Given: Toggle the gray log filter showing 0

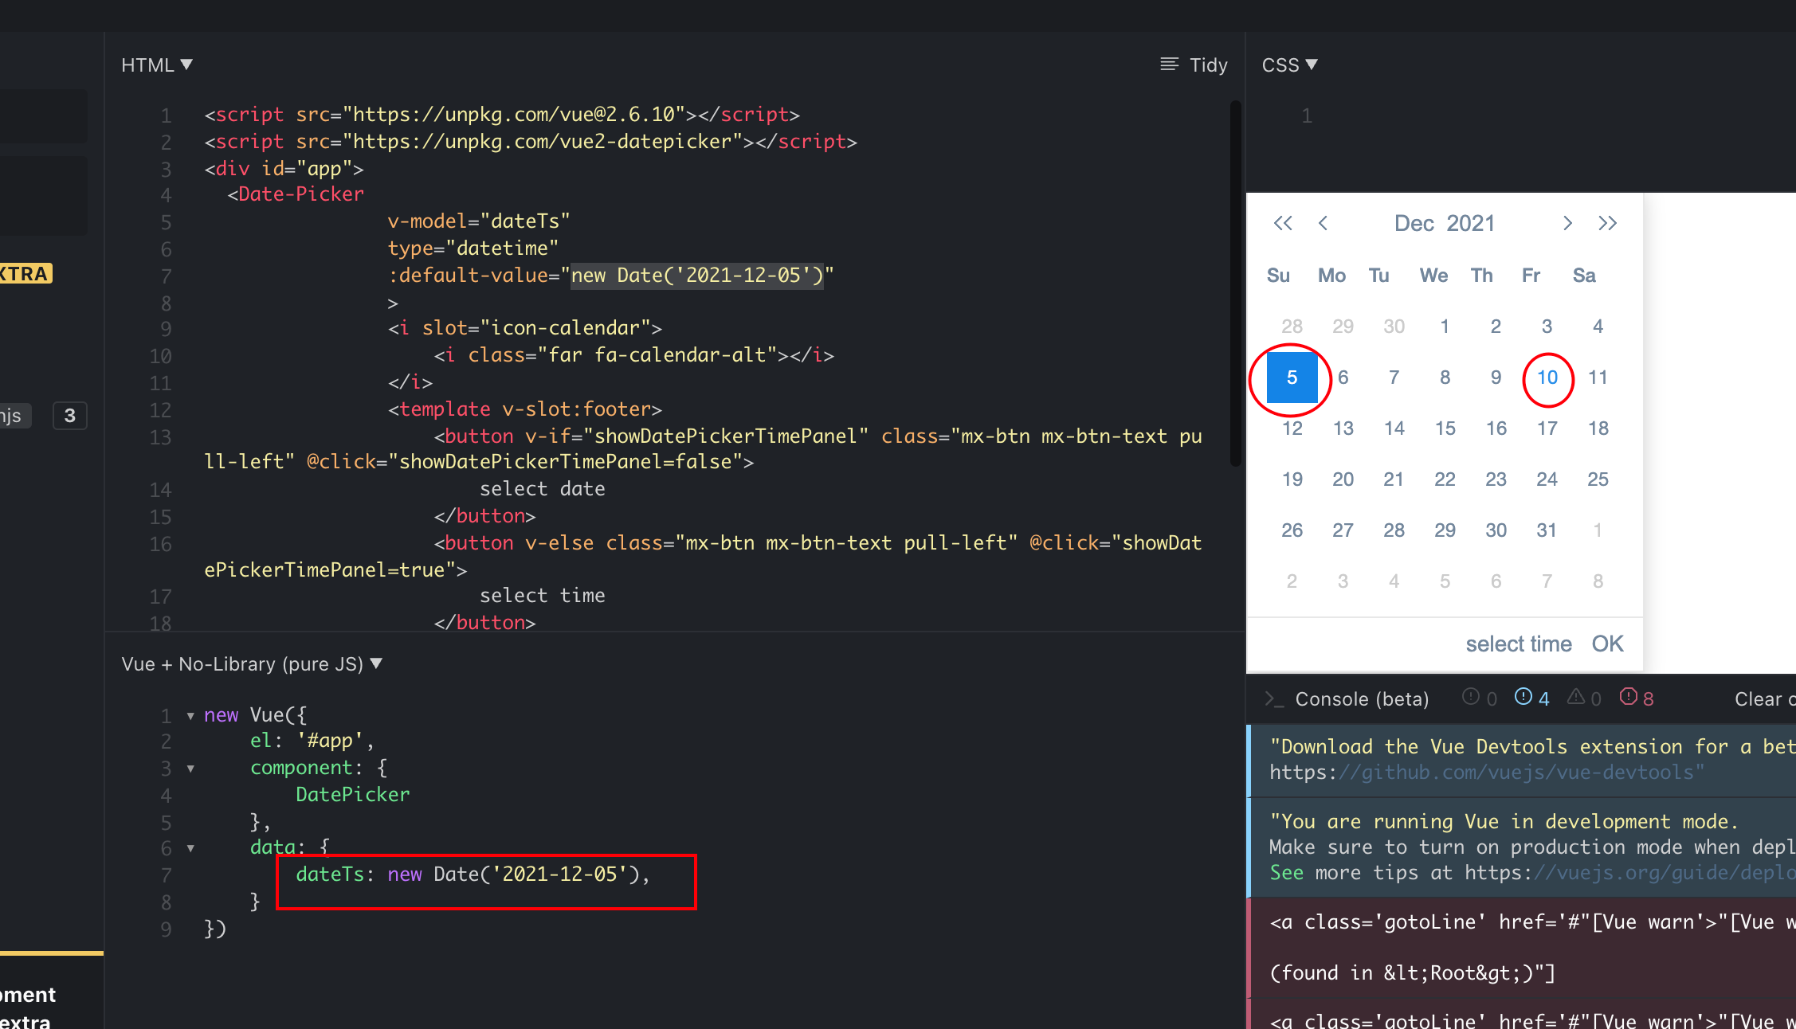Looking at the screenshot, I should (x=1478, y=697).
